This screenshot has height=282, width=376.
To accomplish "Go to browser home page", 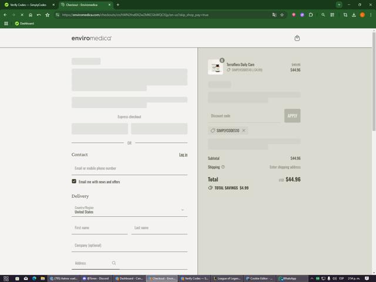I will pos(31,15).
